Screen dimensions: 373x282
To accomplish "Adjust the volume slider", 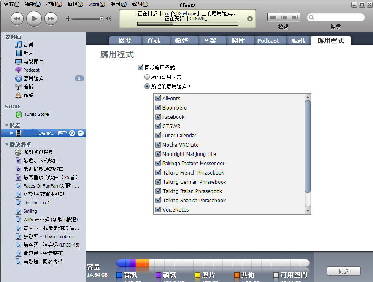I will pos(101,19).
